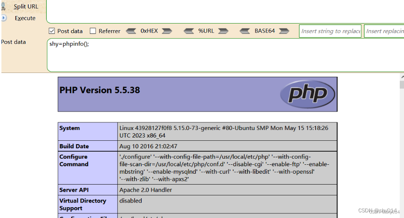Click 'Aug 10 2016 21:02:47' value
404x218 pixels.
[148, 146]
